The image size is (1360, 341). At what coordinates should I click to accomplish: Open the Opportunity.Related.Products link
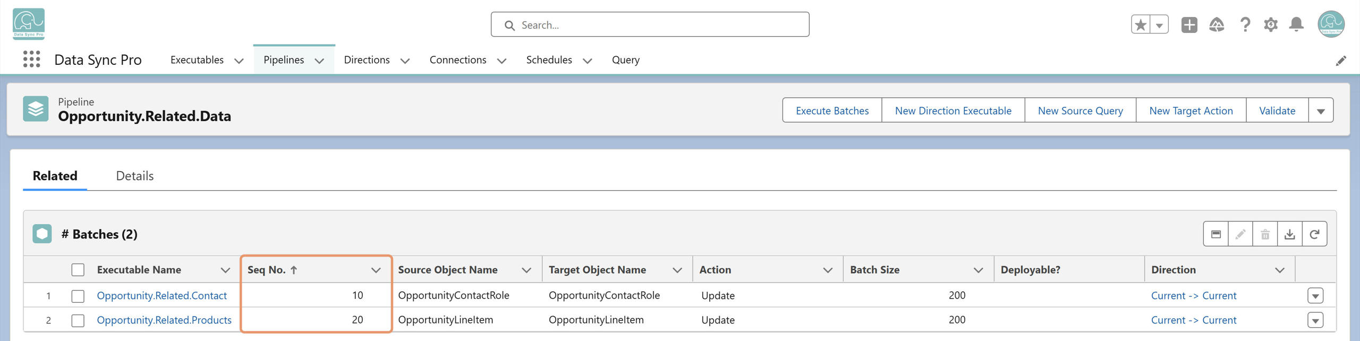click(x=164, y=320)
